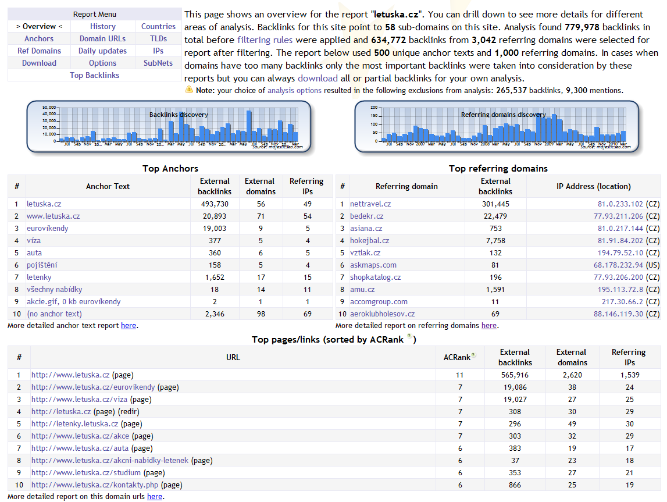This screenshot has height=502, width=667.
Task: Open referring domain bedekr.cz
Action: pos(367,216)
